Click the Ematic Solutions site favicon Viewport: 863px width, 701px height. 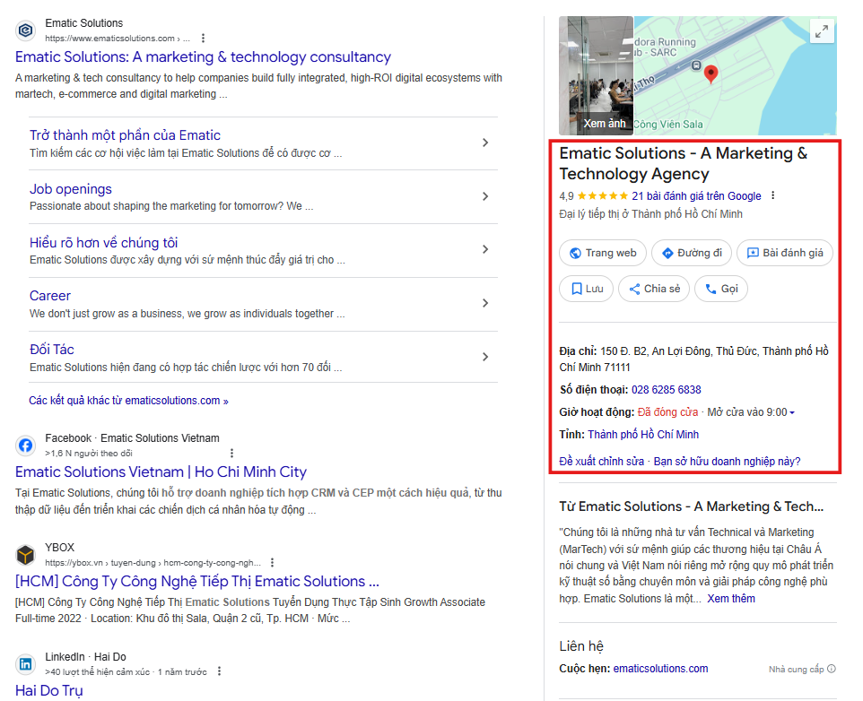pyautogui.click(x=26, y=30)
